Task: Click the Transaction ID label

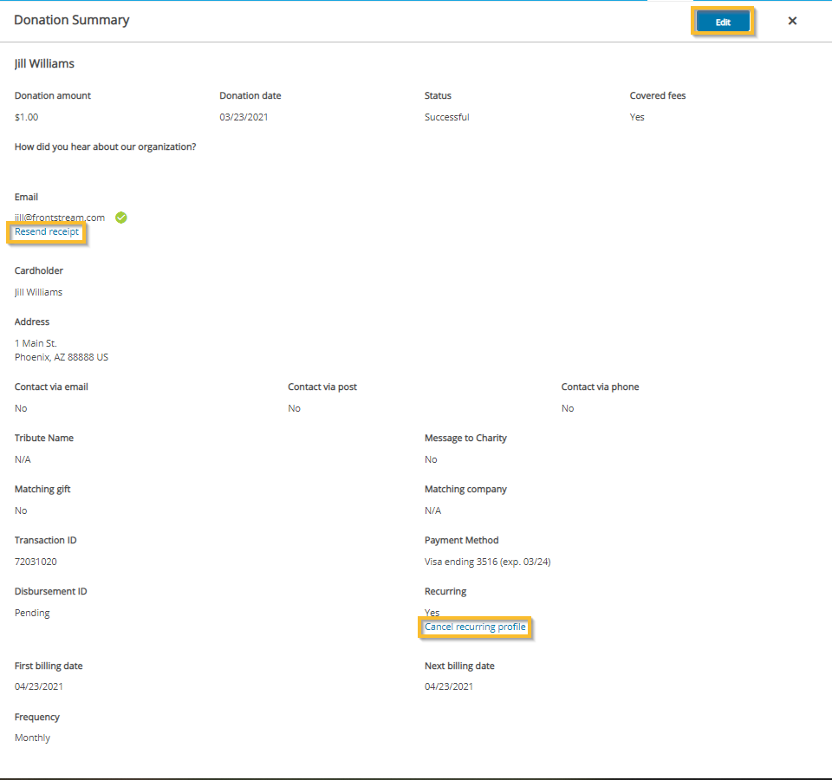Action: click(45, 540)
